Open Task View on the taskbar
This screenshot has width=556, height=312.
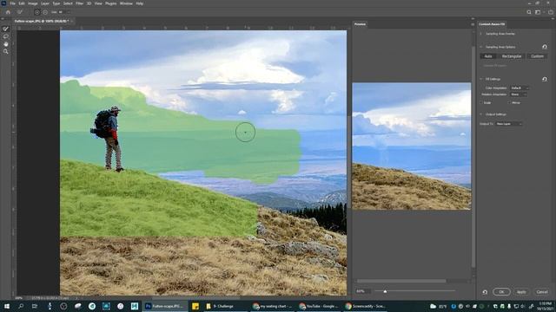35,306
